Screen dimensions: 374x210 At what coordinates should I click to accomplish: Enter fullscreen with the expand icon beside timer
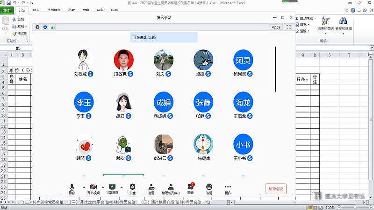(288, 27)
